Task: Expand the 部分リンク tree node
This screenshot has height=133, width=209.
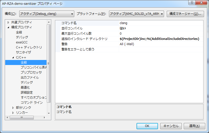Action: (x=13, y=107)
